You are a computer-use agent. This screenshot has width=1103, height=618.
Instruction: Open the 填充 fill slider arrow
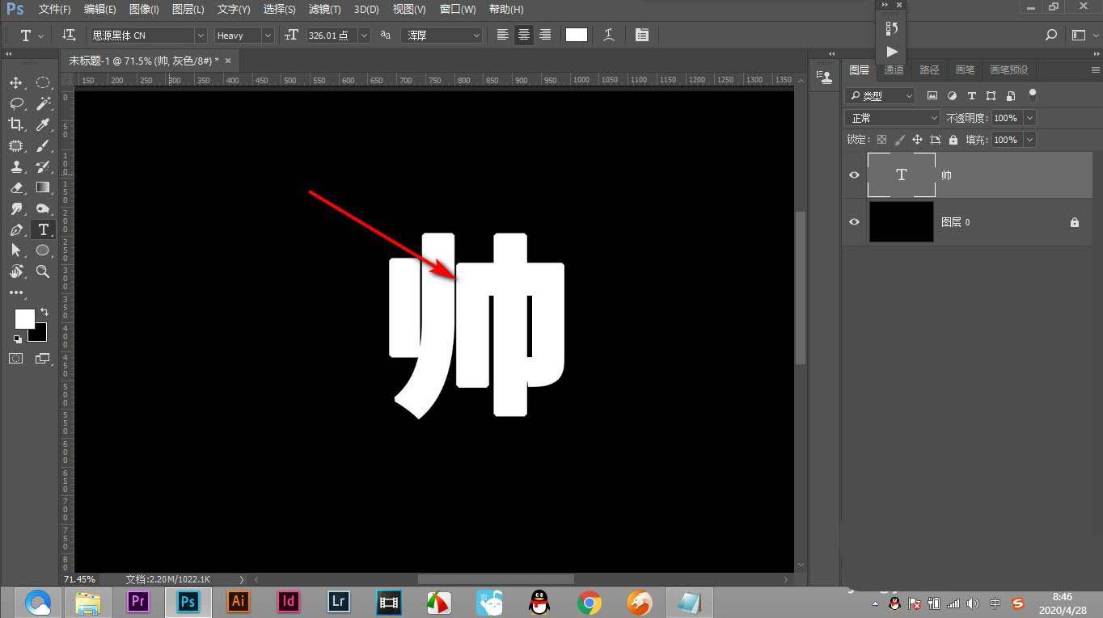tap(1029, 140)
